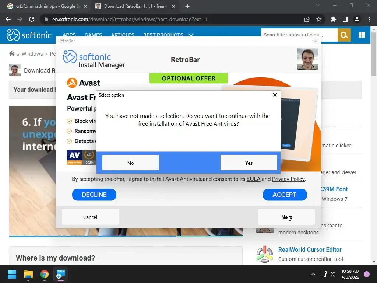
Task: Bookmark this page with the star icon
Action: 319,19
